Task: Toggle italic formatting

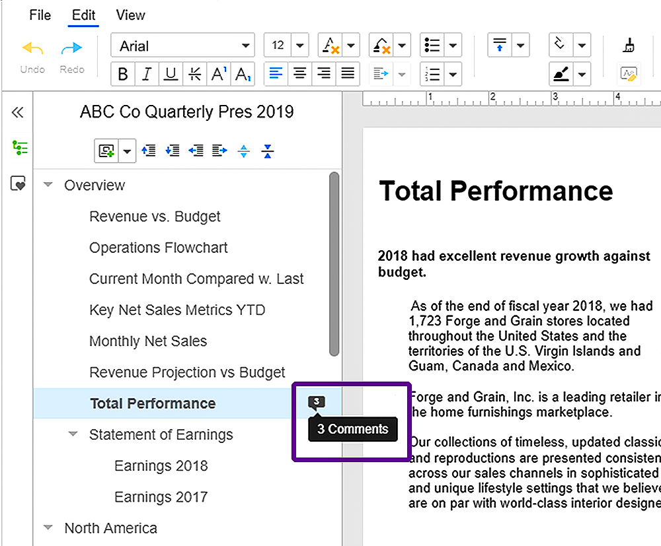Action: point(147,74)
